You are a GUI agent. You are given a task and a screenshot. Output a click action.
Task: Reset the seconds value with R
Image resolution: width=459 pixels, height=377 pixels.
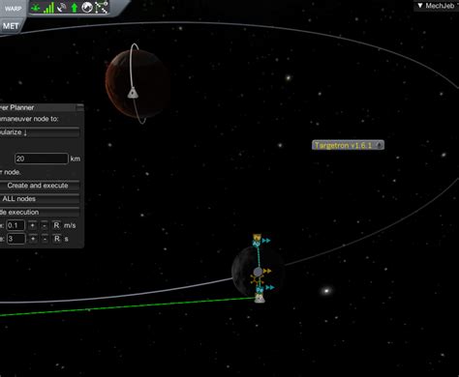tap(57, 239)
